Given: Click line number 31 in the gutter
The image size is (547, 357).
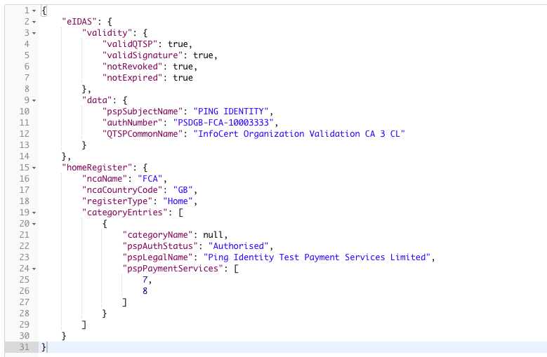Looking at the screenshot, I should tap(24, 347).
